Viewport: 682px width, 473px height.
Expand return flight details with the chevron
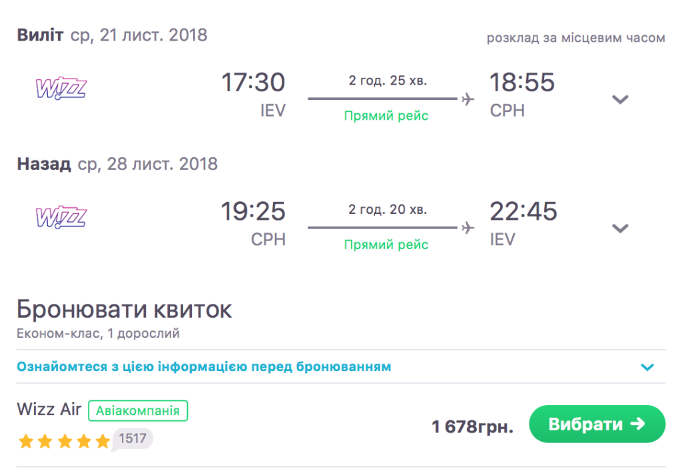(x=620, y=229)
